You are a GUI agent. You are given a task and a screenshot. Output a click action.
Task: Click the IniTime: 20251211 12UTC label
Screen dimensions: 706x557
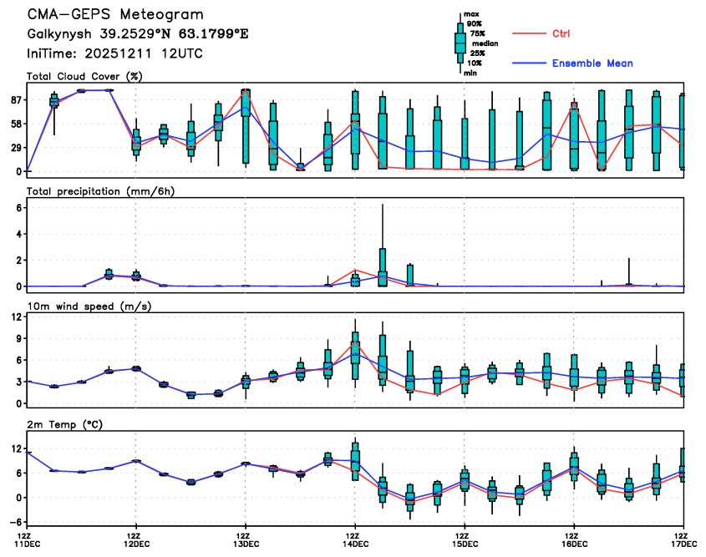click(x=114, y=53)
